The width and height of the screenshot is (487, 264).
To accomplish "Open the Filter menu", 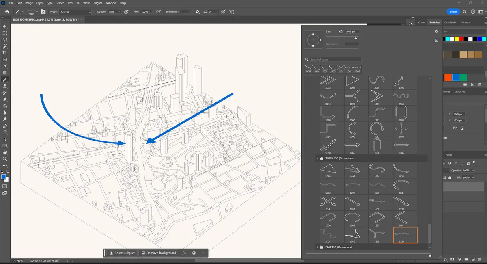I will [70, 3].
